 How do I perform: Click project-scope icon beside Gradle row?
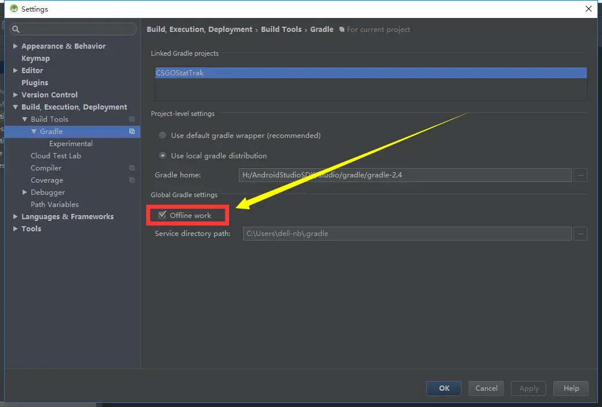(x=132, y=131)
